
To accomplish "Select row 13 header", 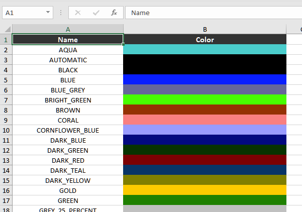I will [6, 160].
